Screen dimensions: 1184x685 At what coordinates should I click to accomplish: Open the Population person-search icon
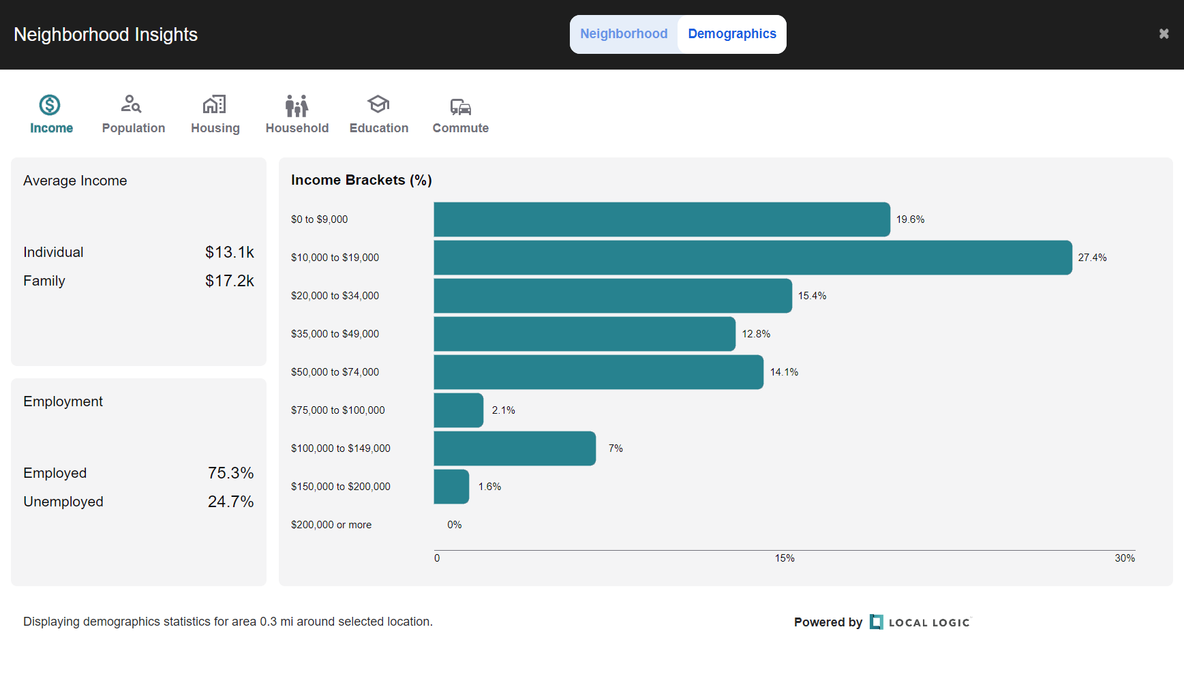click(x=131, y=104)
